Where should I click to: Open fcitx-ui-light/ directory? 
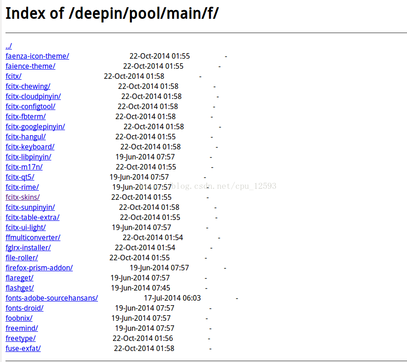pyautogui.click(x=26, y=228)
